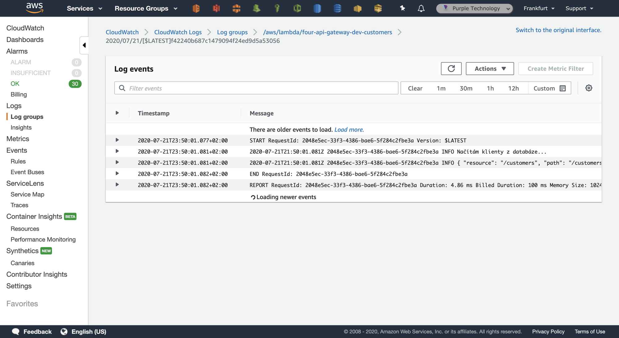This screenshot has height=338, width=619.
Task: Click the refresh log events button
Action: [x=451, y=69]
